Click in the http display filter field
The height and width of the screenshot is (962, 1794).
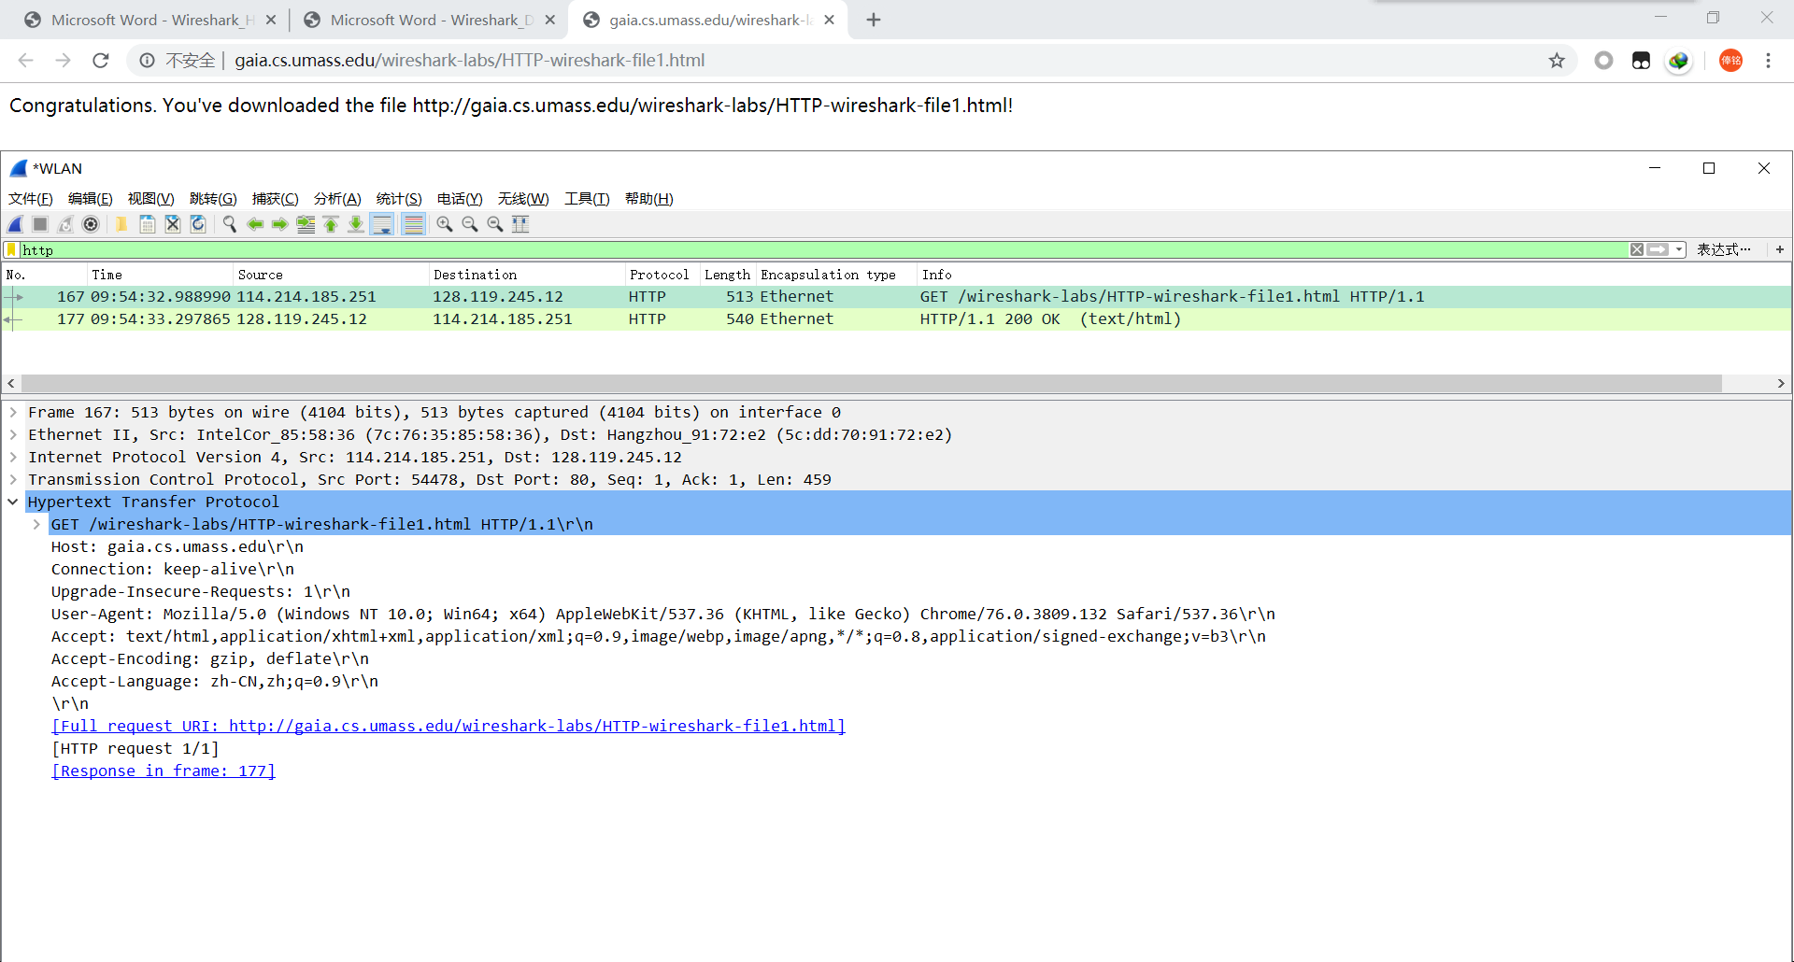coord(822,249)
